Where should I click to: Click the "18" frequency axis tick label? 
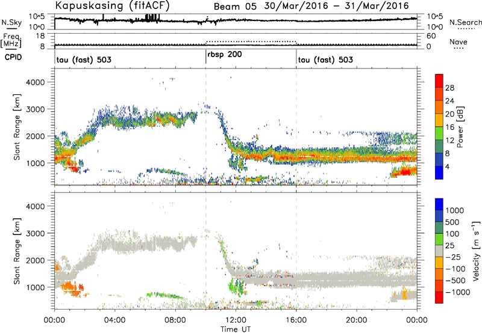[40, 36]
